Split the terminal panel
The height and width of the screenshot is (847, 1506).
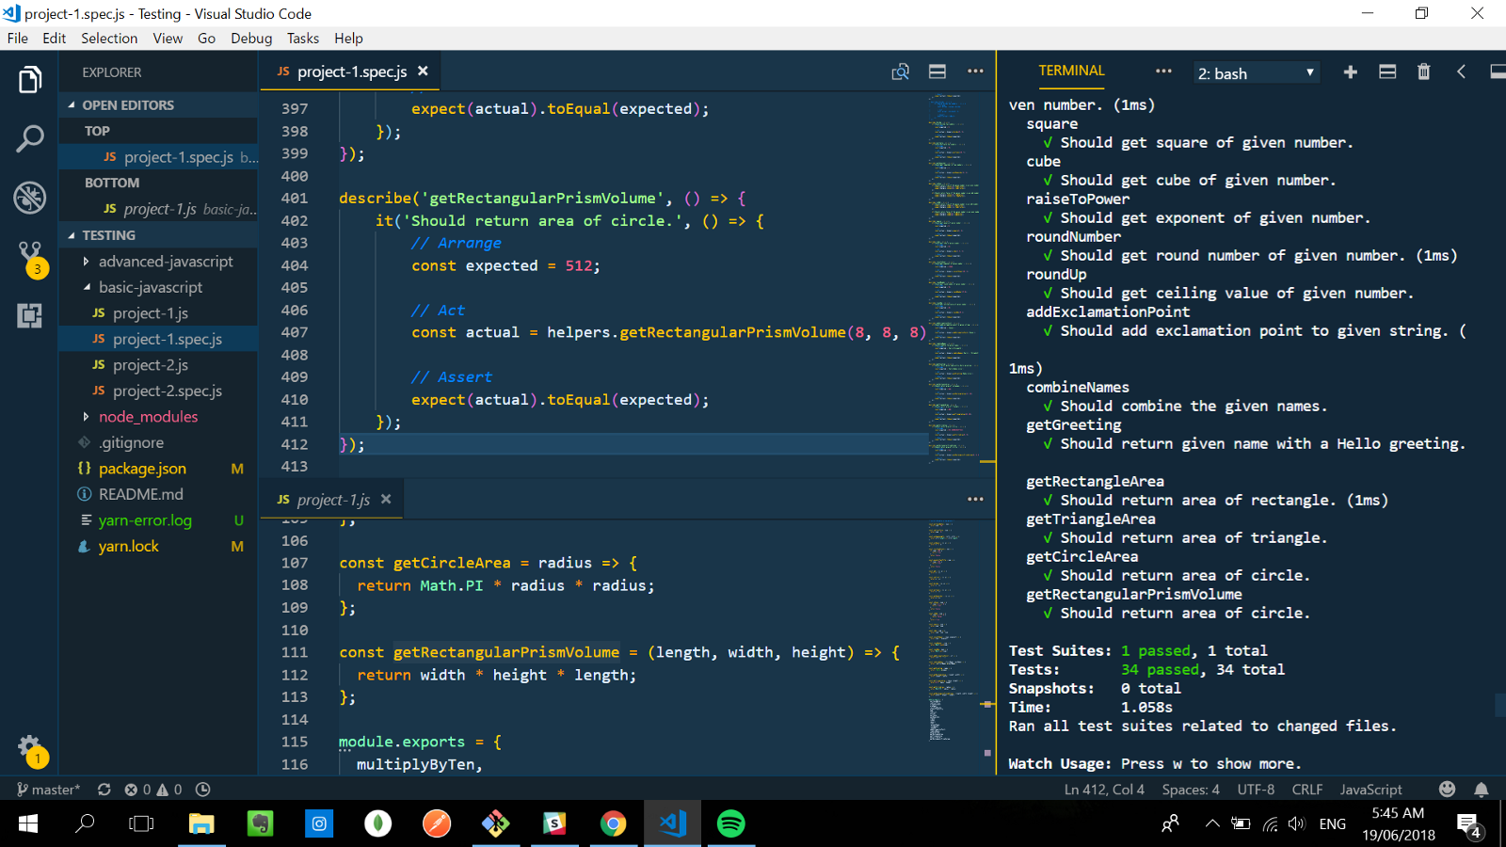1387,72
